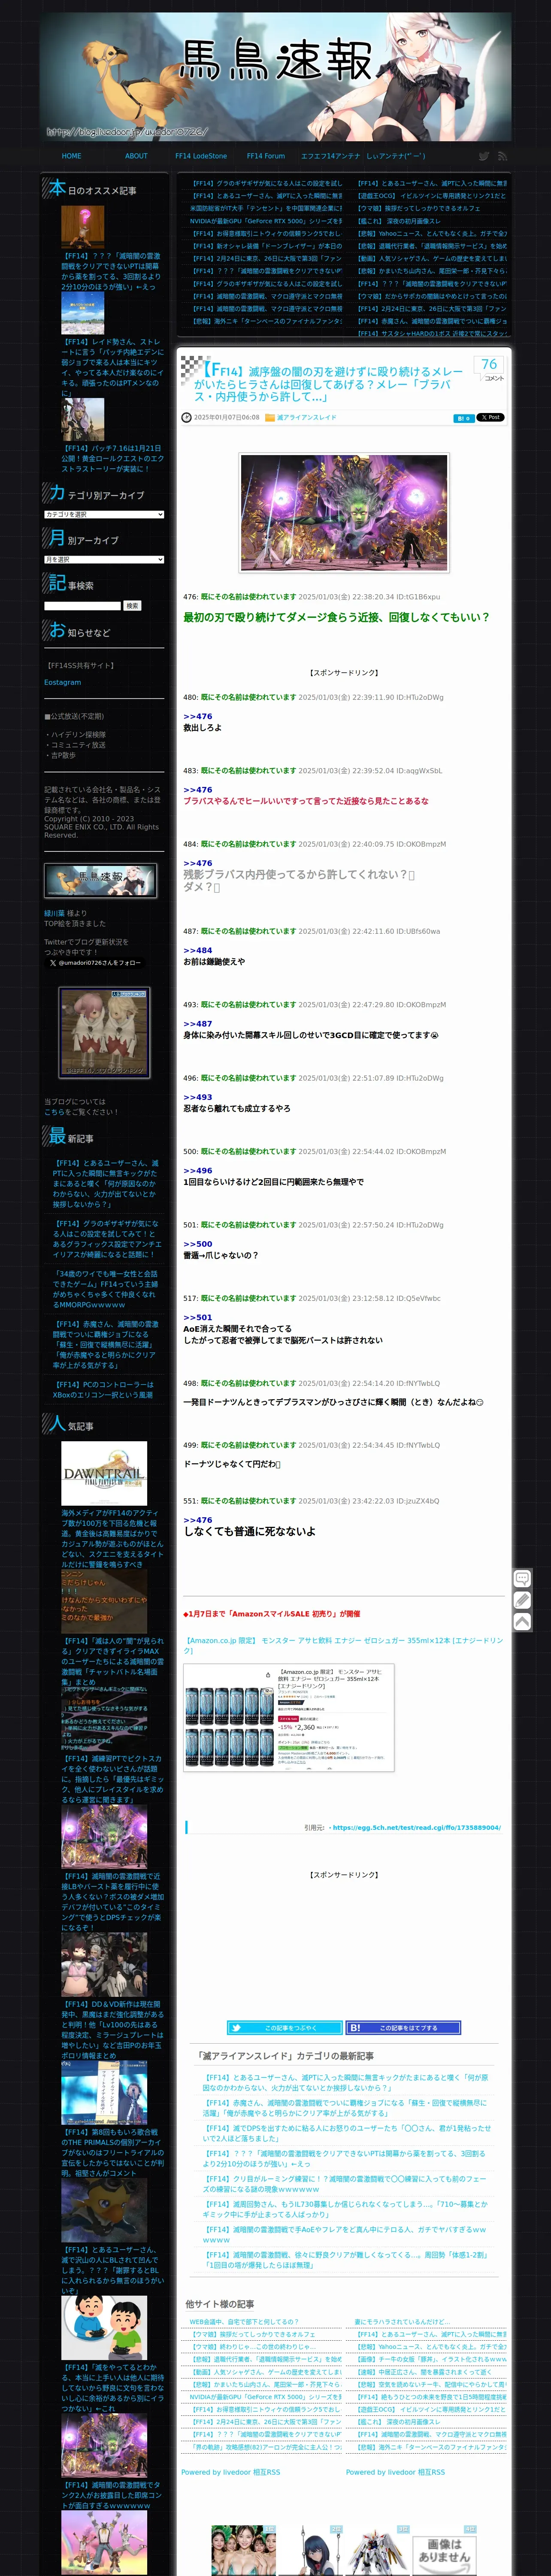This screenshot has height=2576, width=551.
Task: Open the 画像はありません placeholder thumbnail
Action: [444, 2549]
